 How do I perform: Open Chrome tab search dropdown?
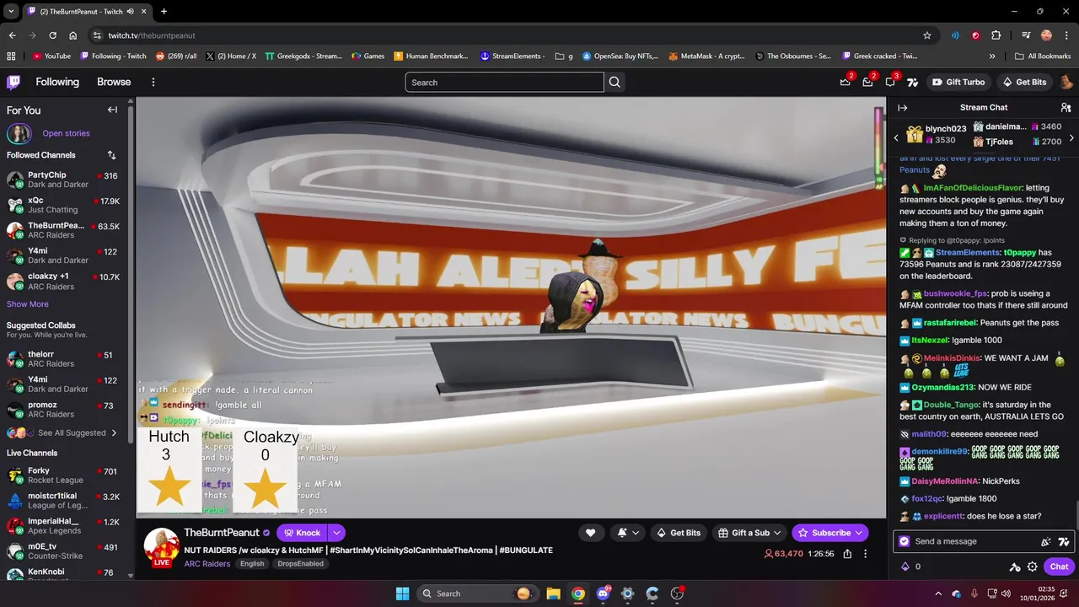pyautogui.click(x=11, y=11)
